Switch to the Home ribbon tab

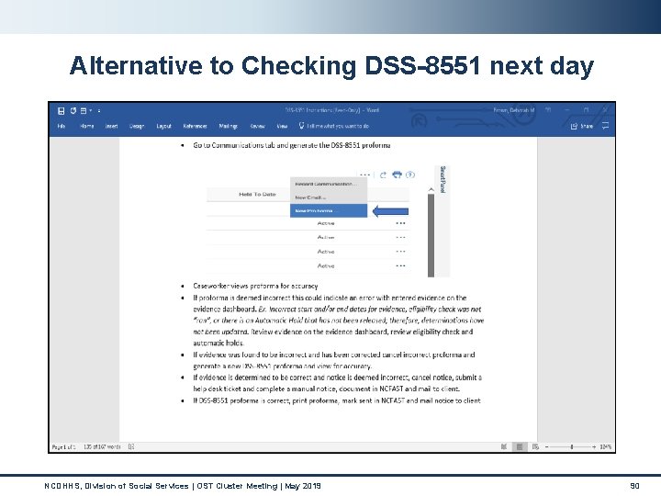point(87,126)
